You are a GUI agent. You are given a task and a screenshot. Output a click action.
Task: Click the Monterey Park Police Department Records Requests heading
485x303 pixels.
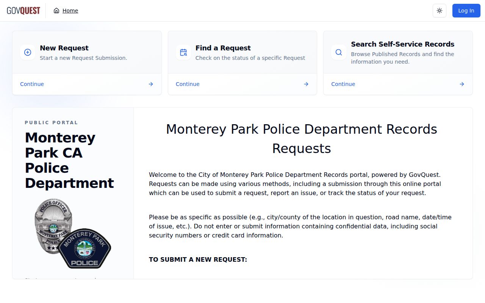(x=302, y=139)
